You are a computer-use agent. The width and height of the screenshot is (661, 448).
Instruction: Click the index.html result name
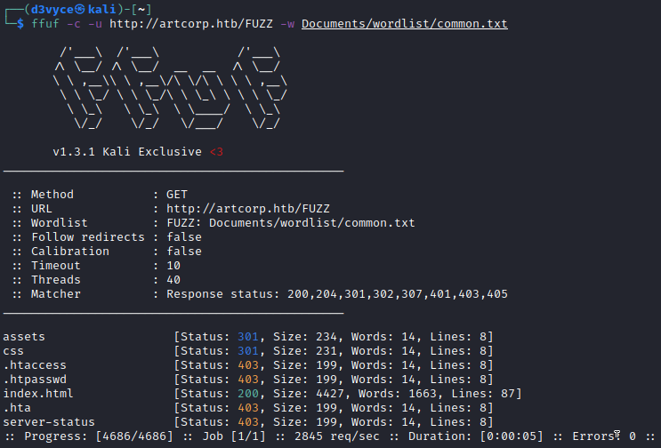click(x=38, y=394)
